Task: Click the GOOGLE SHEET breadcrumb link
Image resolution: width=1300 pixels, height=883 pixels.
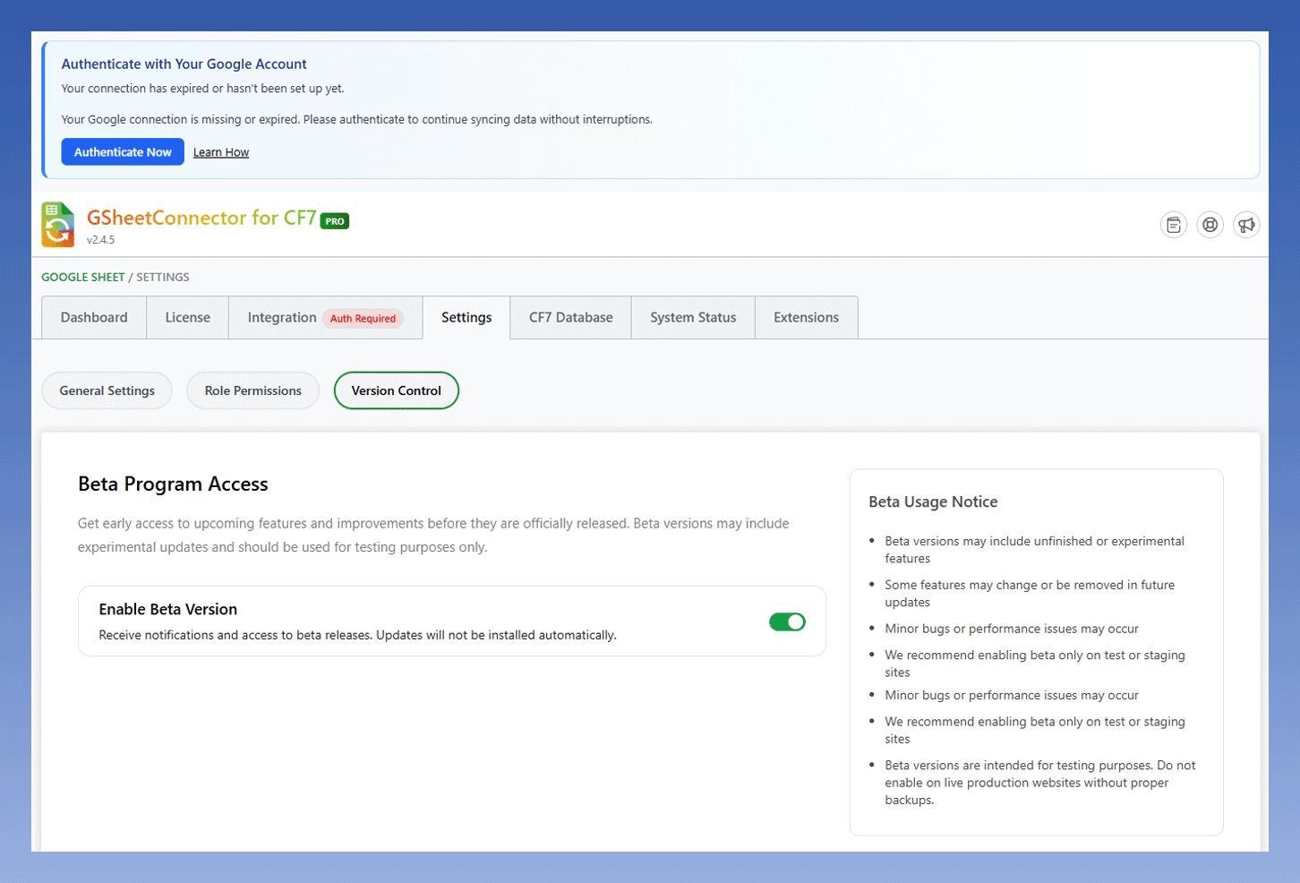Action: click(x=83, y=278)
